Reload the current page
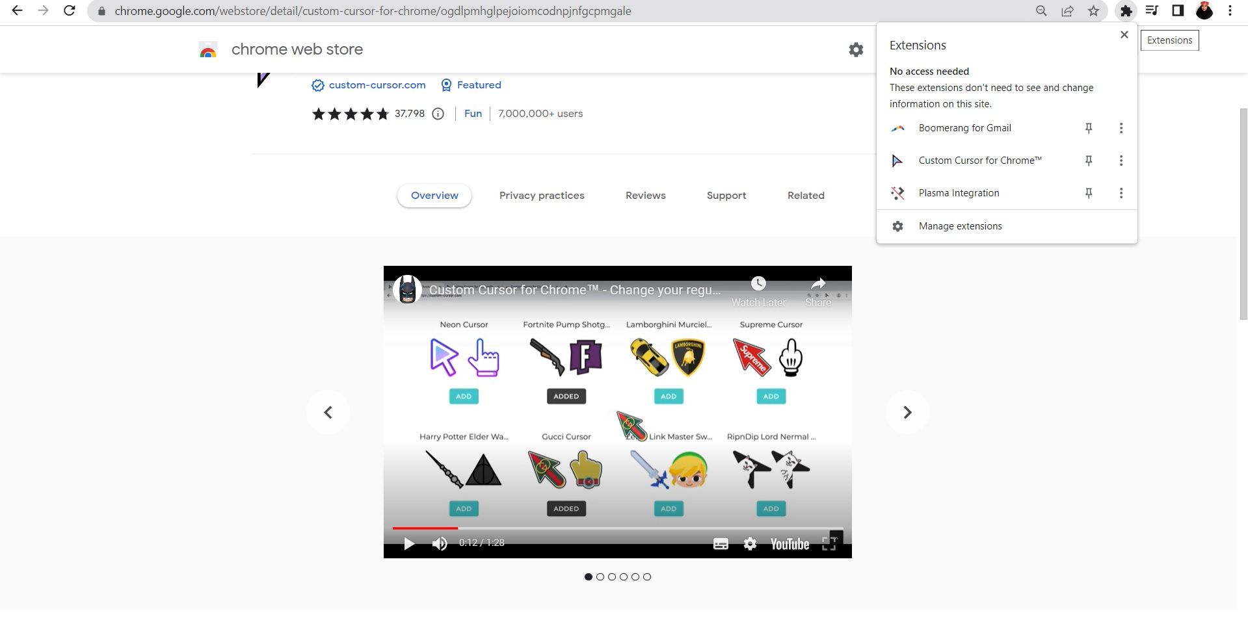The image size is (1248, 635). click(x=70, y=10)
